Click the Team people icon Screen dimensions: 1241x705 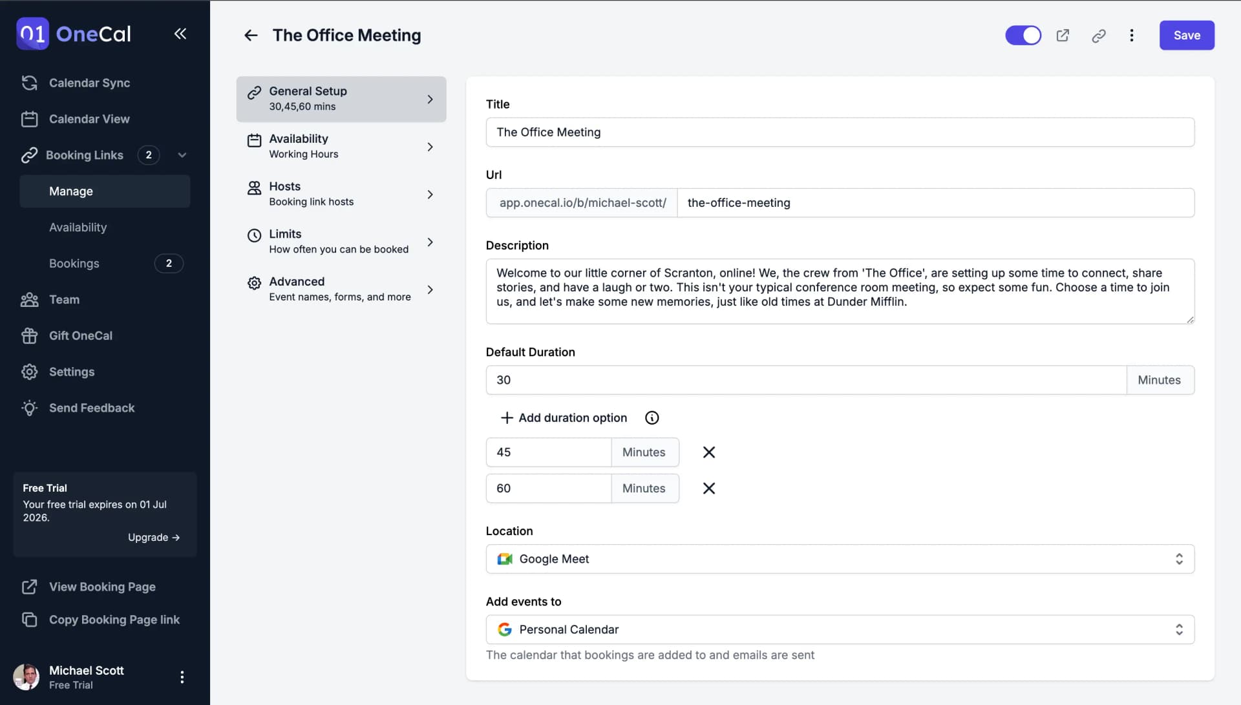29,300
